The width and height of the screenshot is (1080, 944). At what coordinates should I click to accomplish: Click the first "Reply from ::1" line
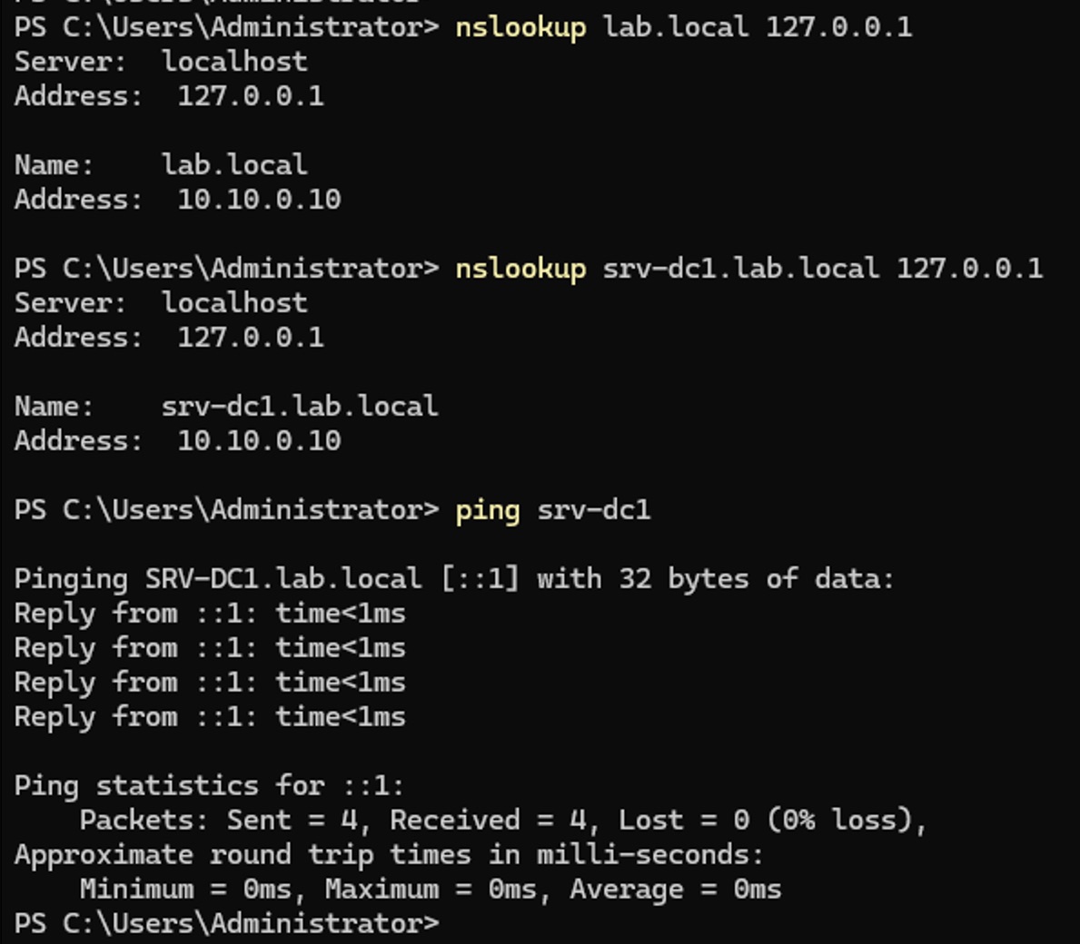click(210, 614)
